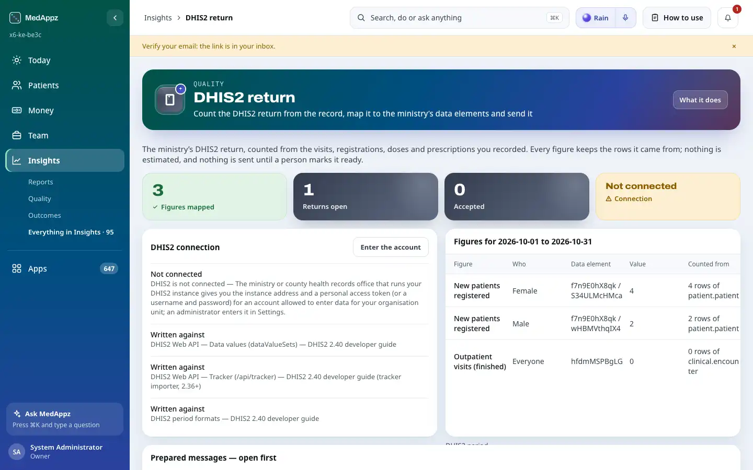The width and height of the screenshot is (753, 470).
Task: Click the Ask MedAppz sparkle icon
Action: coord(17,414)
